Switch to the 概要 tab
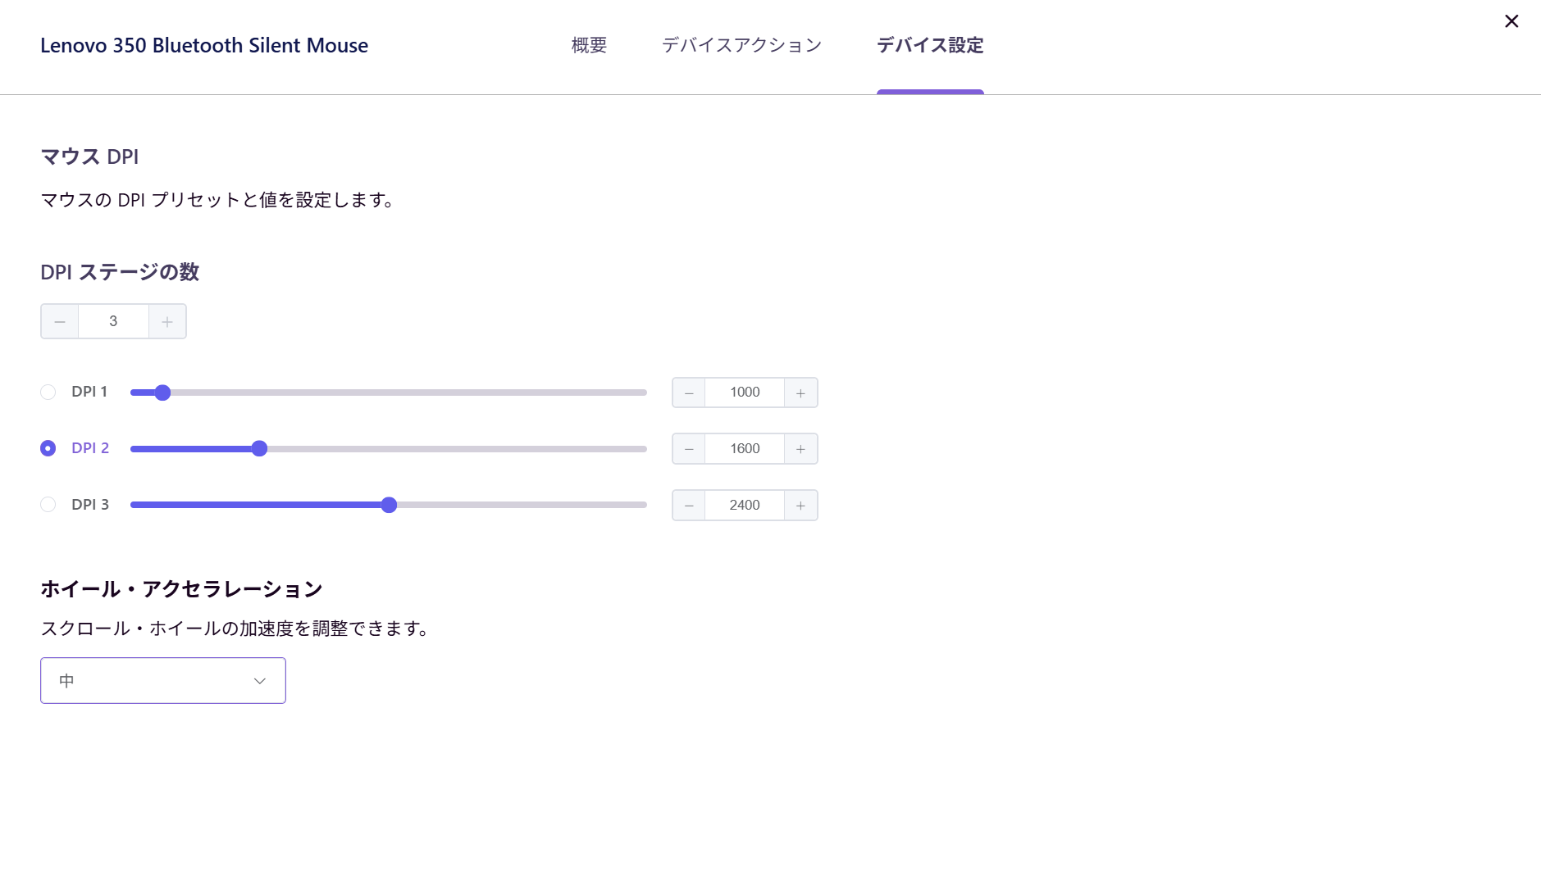The width and height of the screenshot is (1541, 894). [x=587, y=45]
